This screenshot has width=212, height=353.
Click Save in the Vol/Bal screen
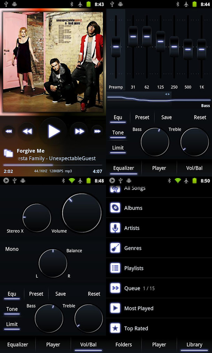point(61,294)
